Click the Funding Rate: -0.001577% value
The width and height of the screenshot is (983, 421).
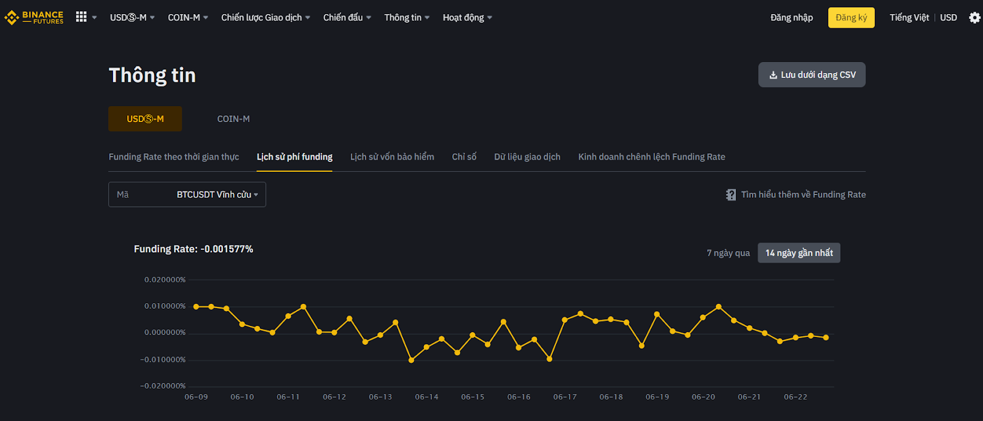coord(194,249)
